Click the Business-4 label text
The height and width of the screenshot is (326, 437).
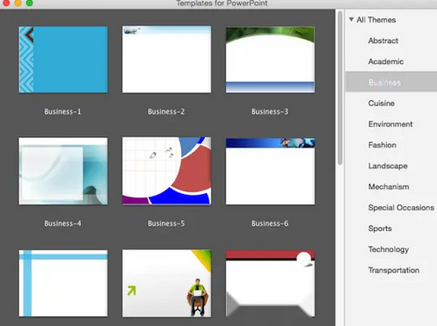(x=63, y=223)
